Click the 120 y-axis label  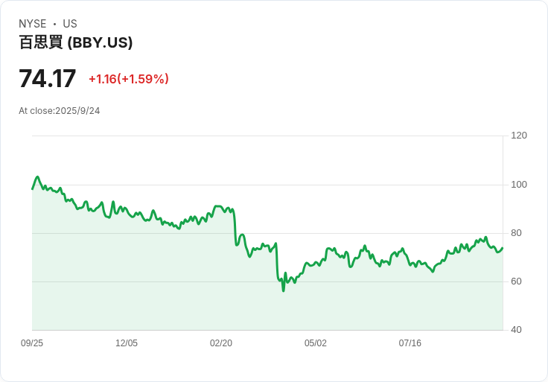click(x=519, y=136)
